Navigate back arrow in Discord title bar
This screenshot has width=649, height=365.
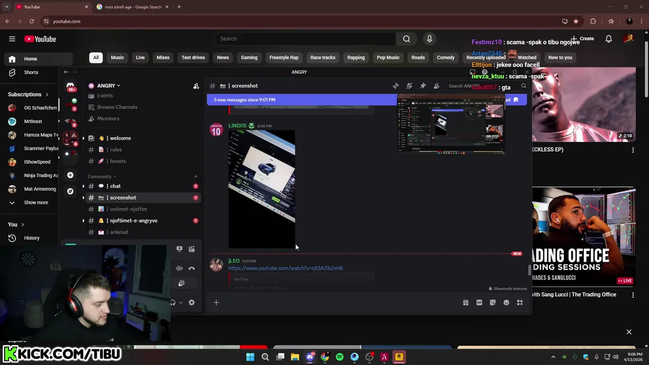click(66, 72)
